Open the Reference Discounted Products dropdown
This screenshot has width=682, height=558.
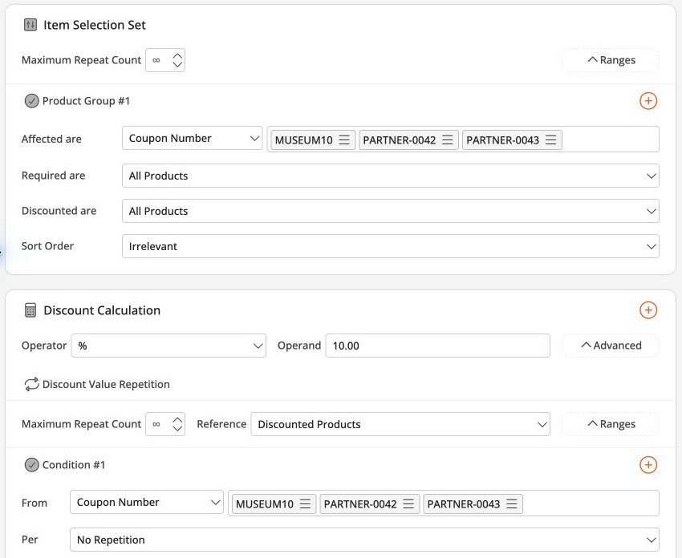400,424
